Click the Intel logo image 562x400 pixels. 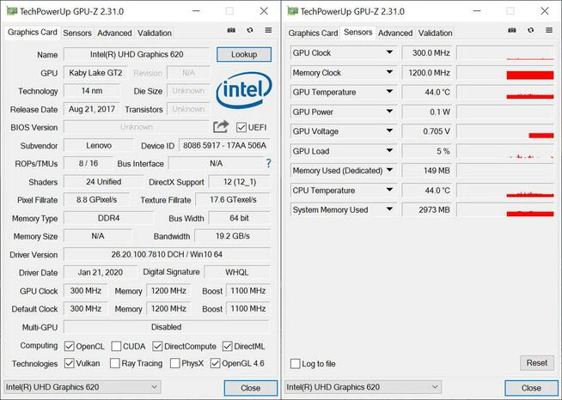pos(244,89)
